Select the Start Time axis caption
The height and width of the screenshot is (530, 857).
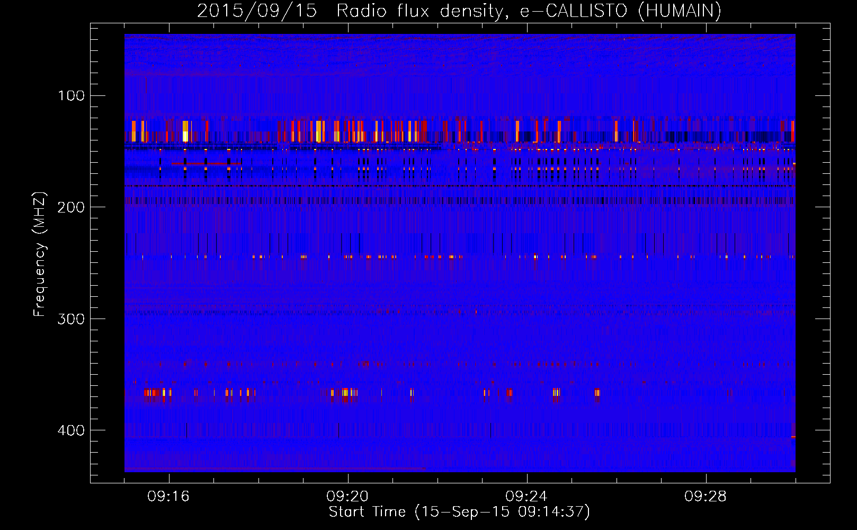pos(459,512)
